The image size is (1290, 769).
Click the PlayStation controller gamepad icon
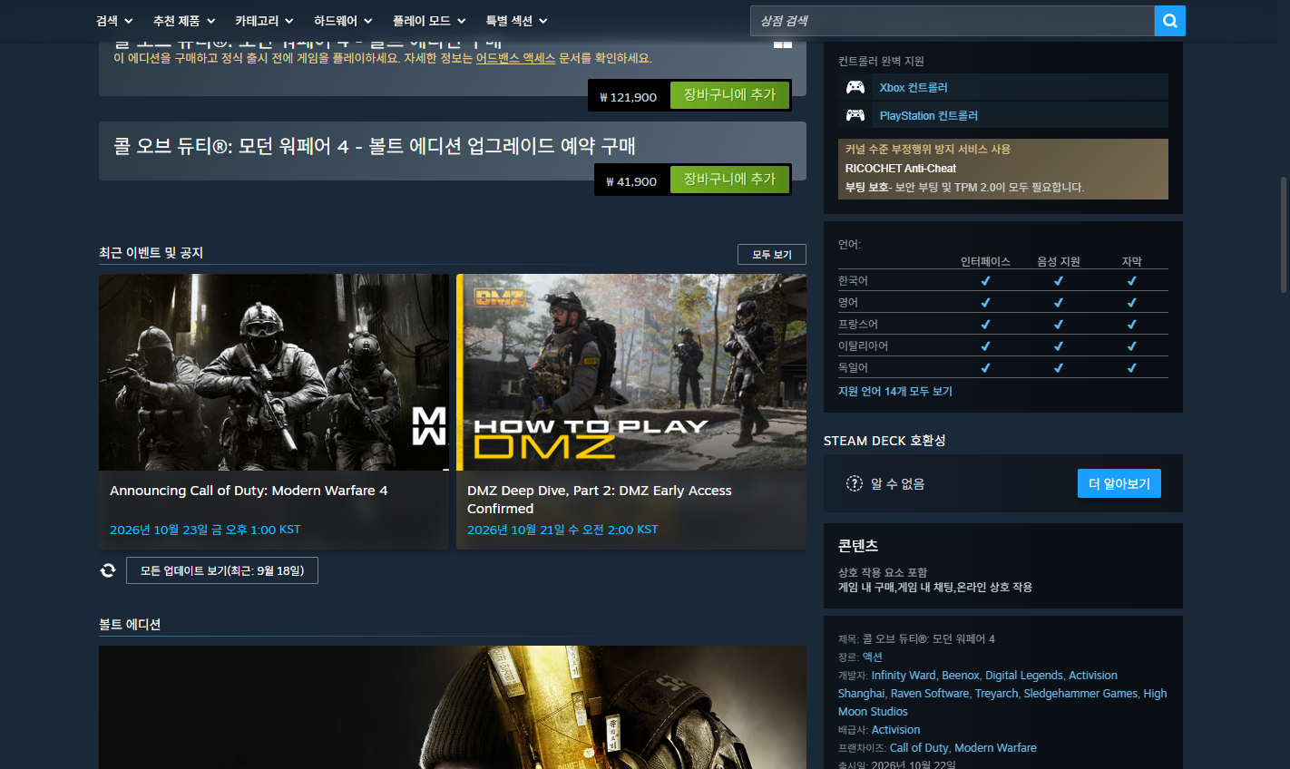pos(855,115)
